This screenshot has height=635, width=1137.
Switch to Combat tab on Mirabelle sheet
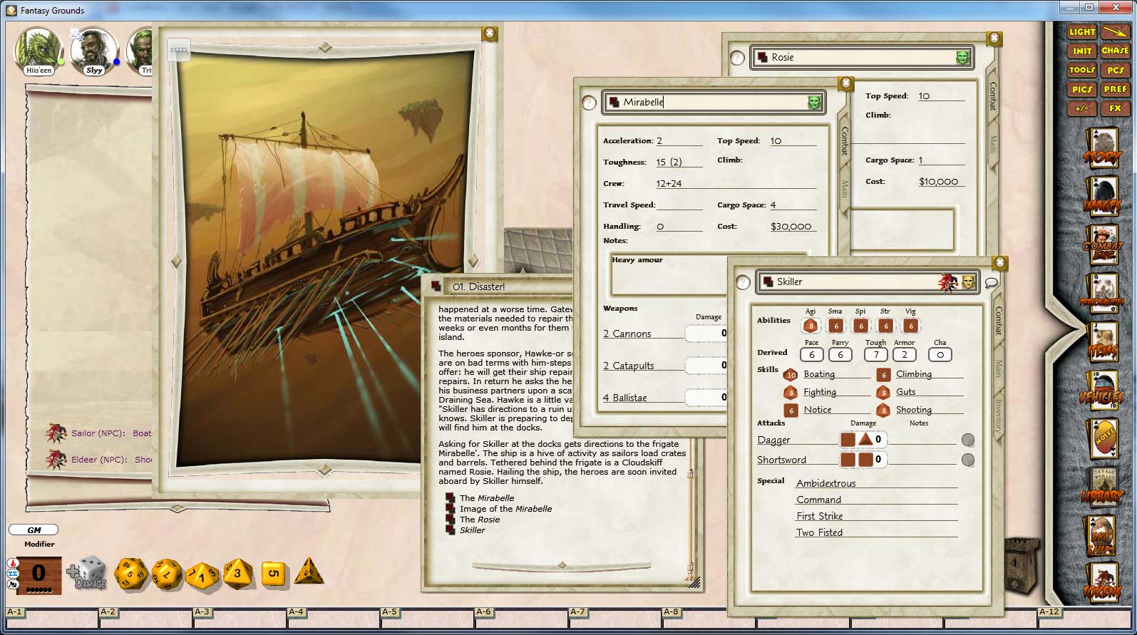[845, 140]
